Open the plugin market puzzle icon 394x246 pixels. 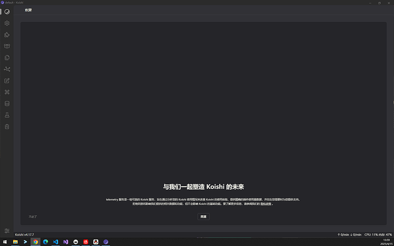[7, 35]
